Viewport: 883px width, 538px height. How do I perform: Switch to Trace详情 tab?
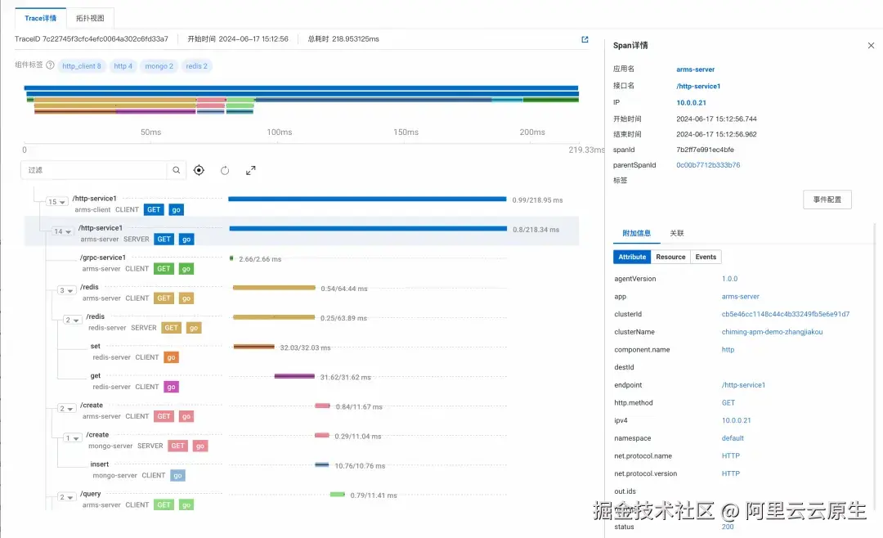click(41, 18)
